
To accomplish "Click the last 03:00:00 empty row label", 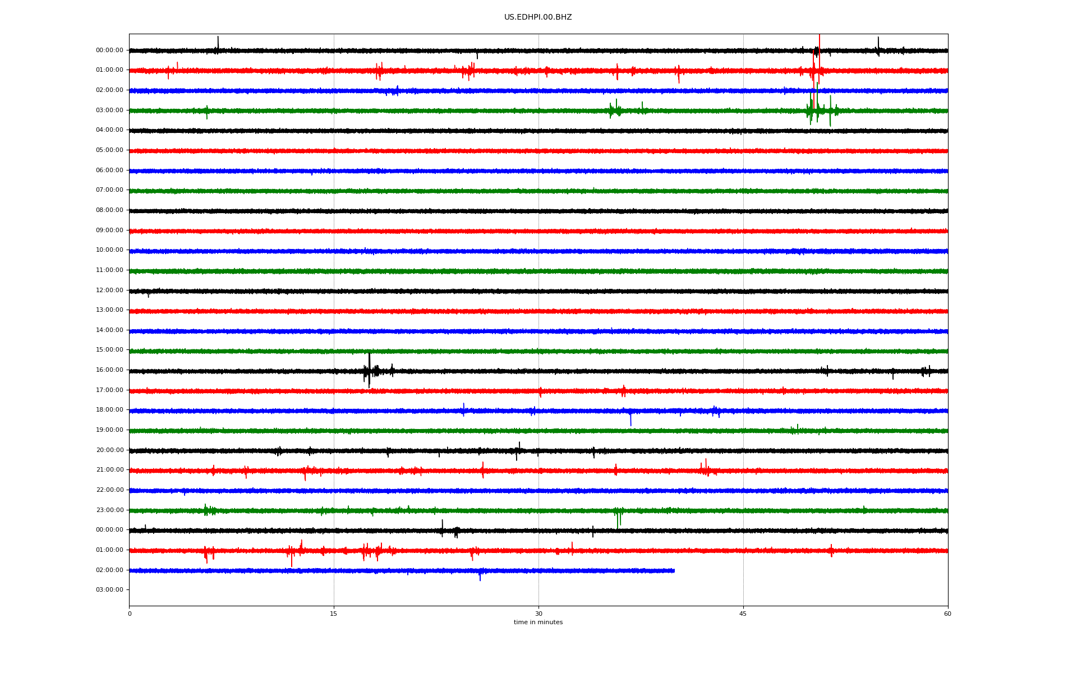I will (x=109, y=590).
